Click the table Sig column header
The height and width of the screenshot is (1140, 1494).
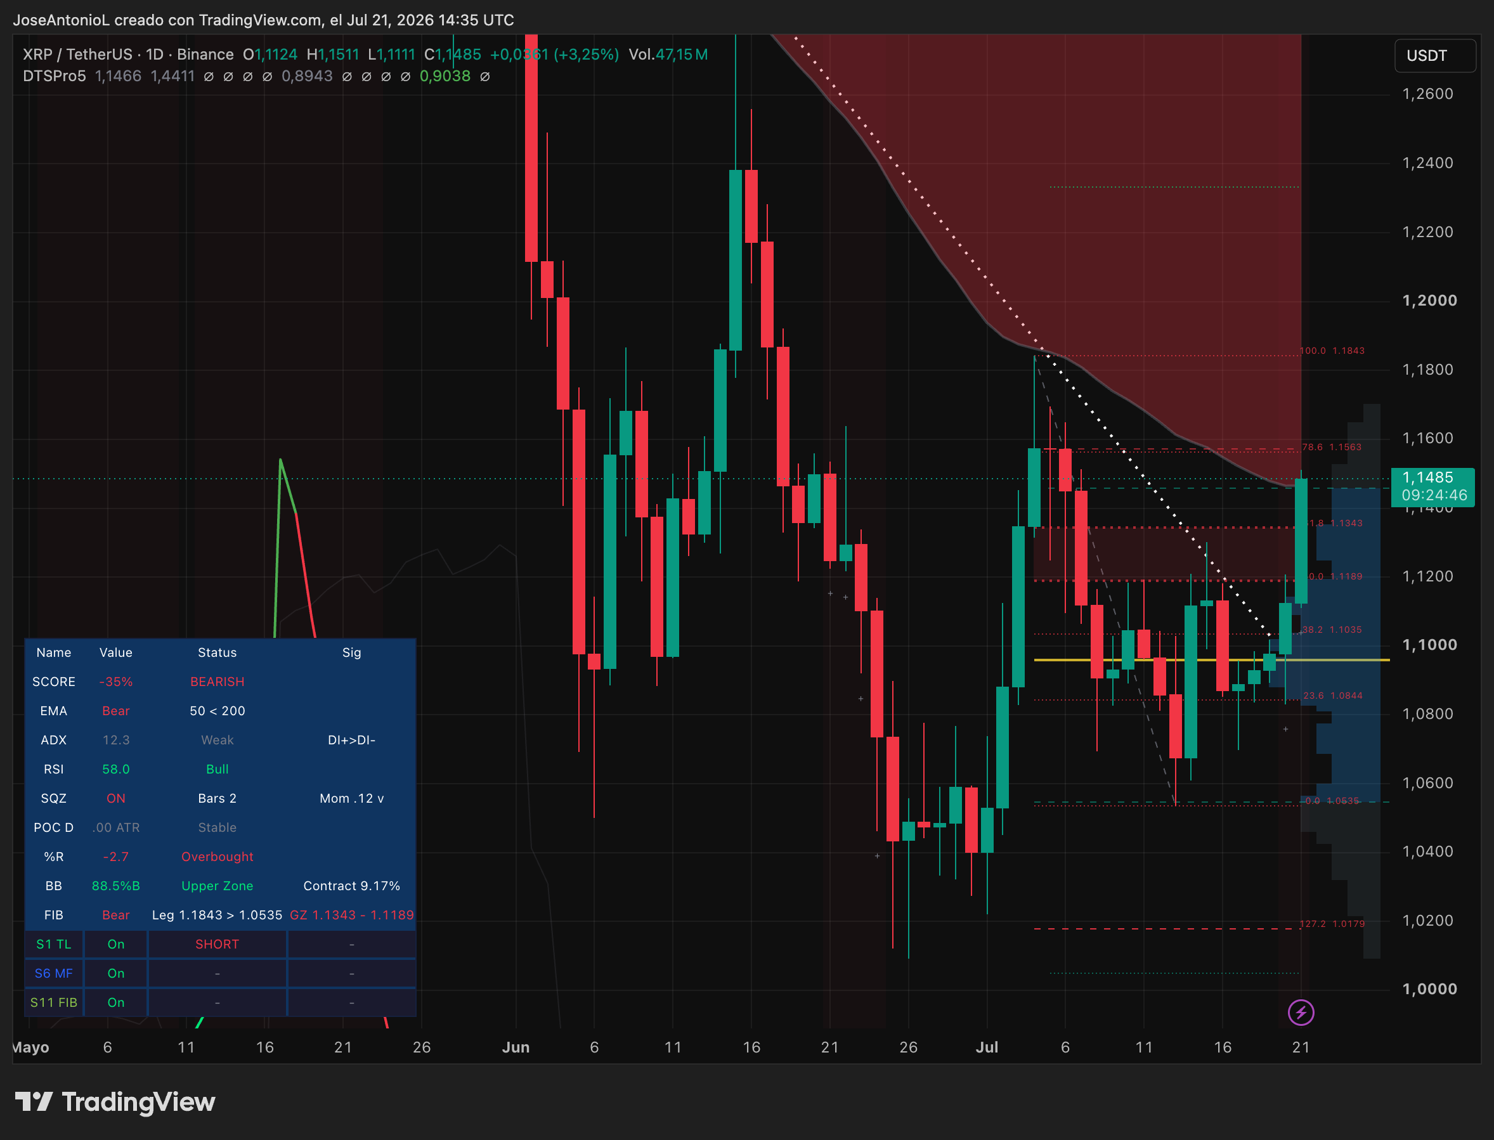[x=351, y=652]
